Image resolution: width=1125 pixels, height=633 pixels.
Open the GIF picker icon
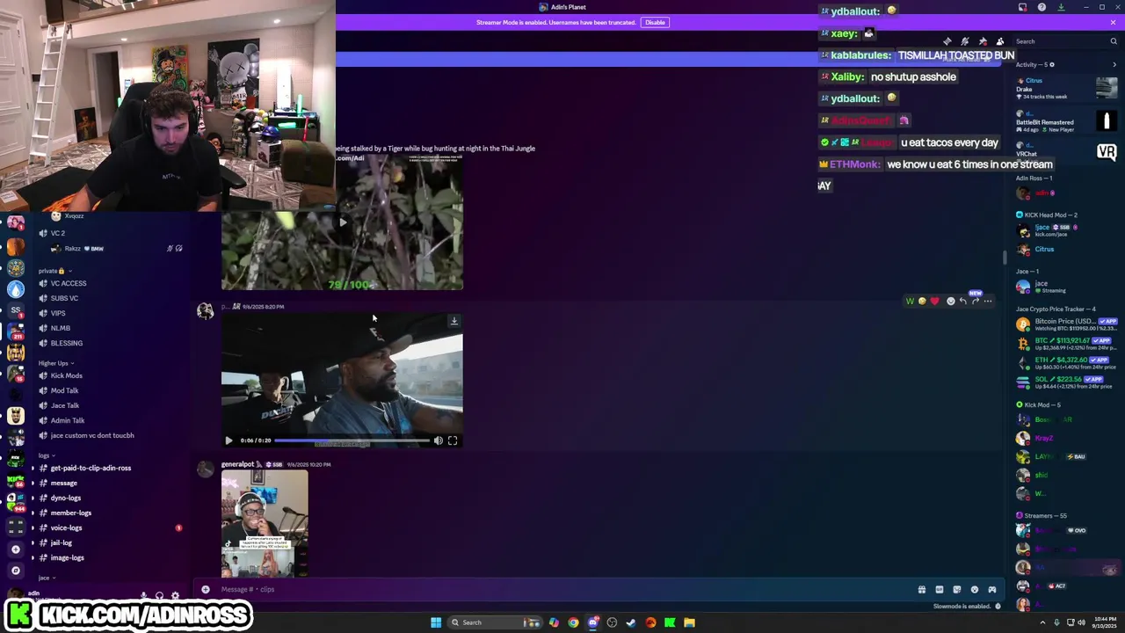pos(939,589)
